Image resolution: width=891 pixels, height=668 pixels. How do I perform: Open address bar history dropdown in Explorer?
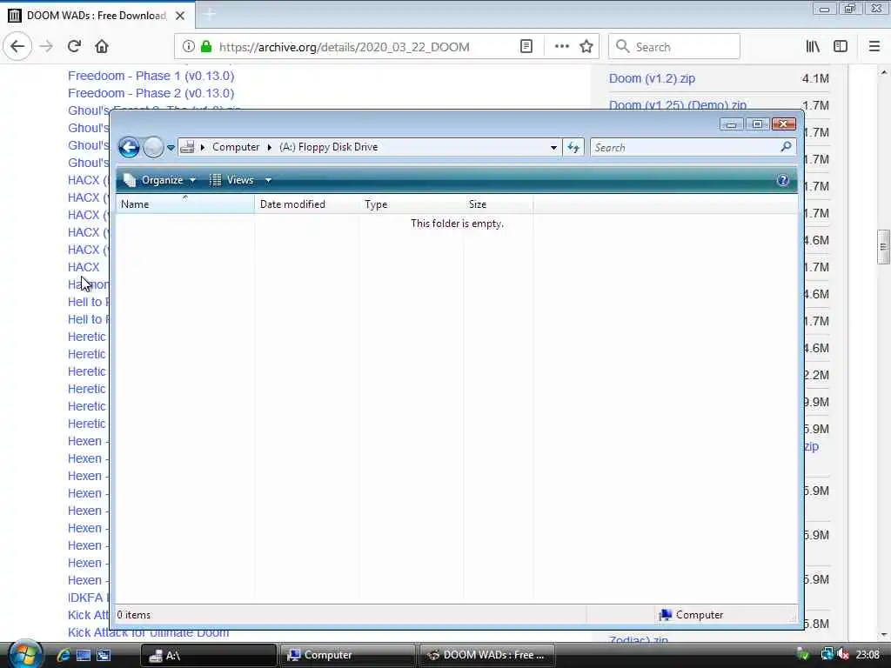coord(553,148)
